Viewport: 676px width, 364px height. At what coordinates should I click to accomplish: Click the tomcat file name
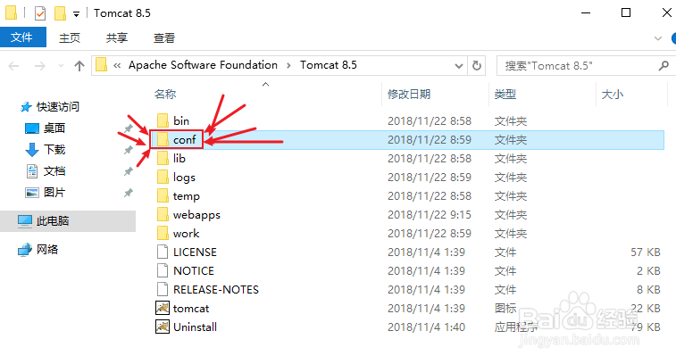pyautogui.click(x=191, y=309)
